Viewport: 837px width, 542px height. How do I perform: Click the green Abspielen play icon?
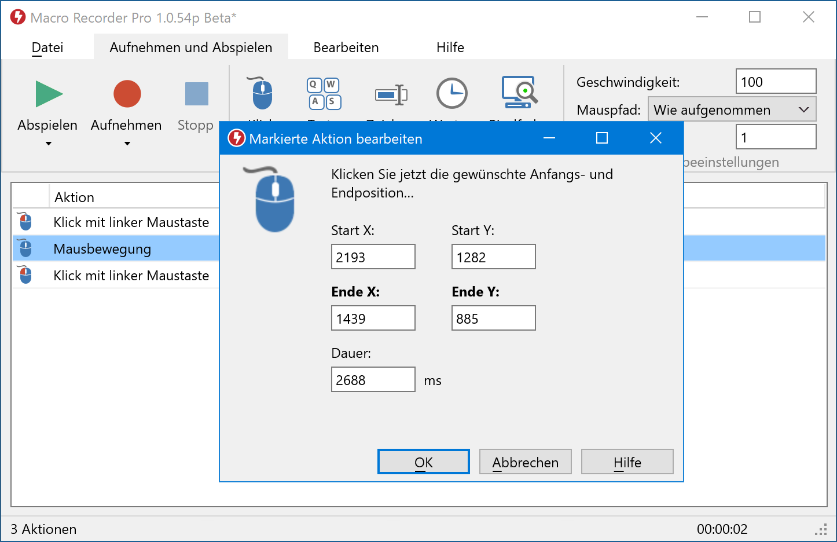click(49, 94)
